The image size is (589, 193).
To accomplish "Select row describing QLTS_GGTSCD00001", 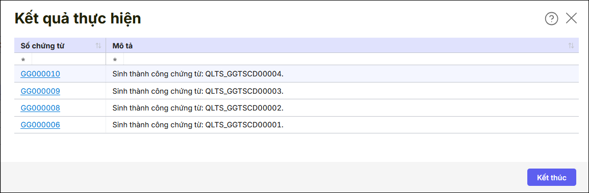I will click(x=296, y=125).
